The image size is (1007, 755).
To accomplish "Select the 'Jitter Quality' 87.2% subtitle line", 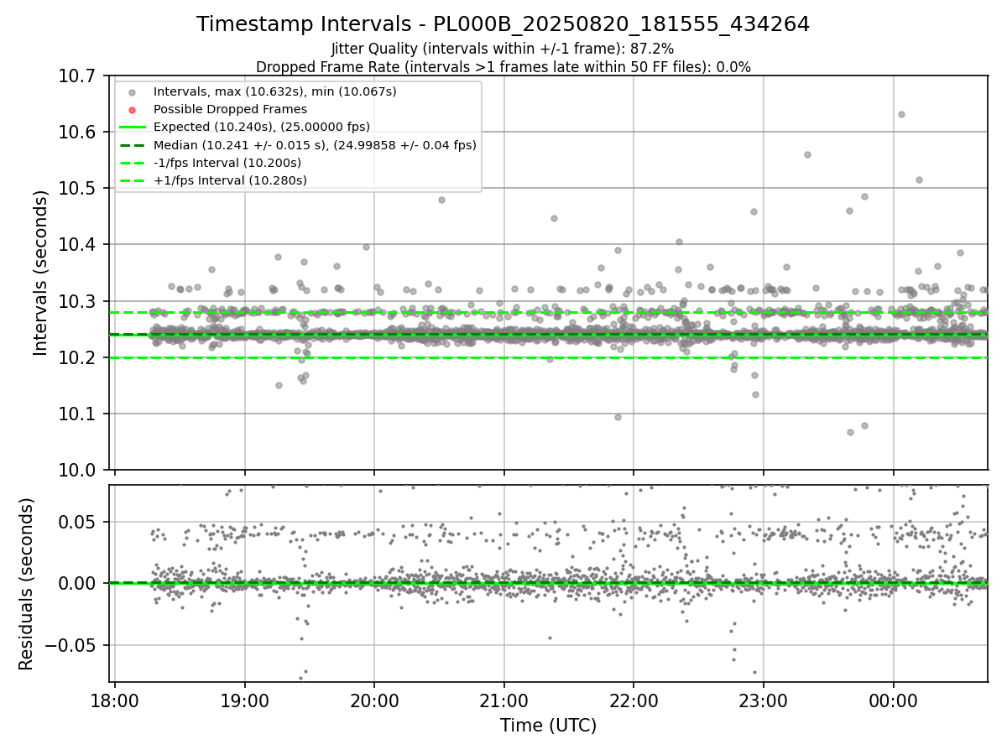I will coord(503,49).
